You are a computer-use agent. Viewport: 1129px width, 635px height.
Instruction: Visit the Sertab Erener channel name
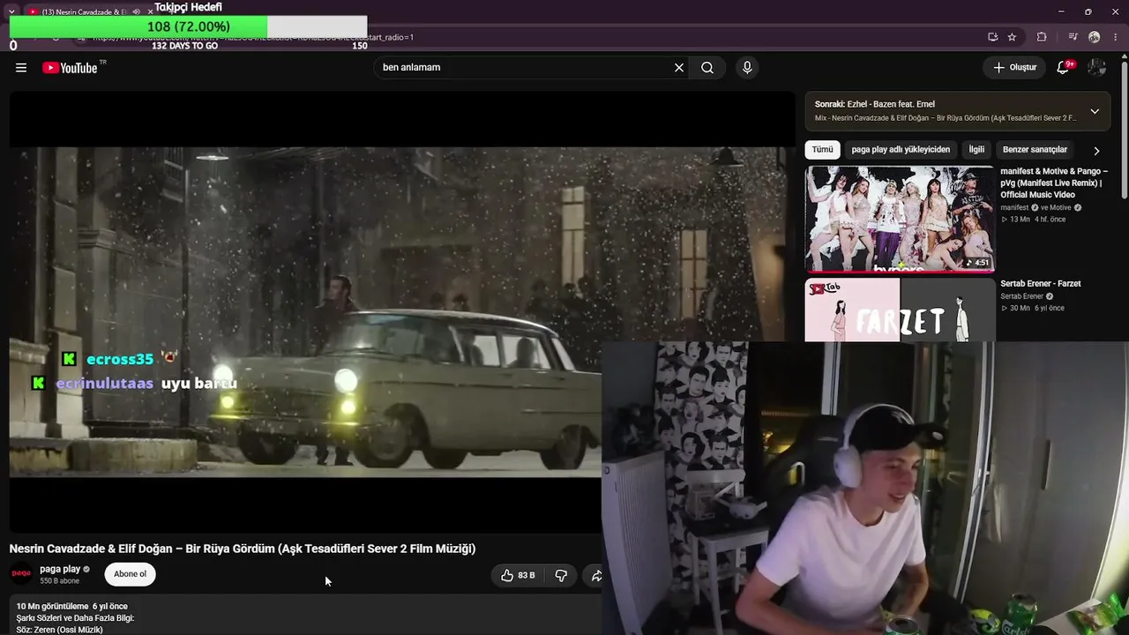pos(1021,296)
